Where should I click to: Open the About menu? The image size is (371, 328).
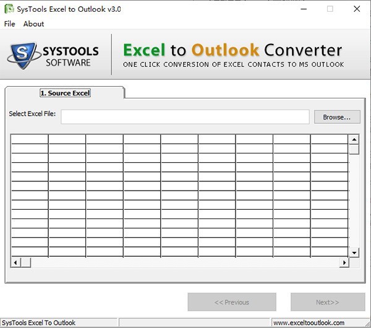click(33, 24)
